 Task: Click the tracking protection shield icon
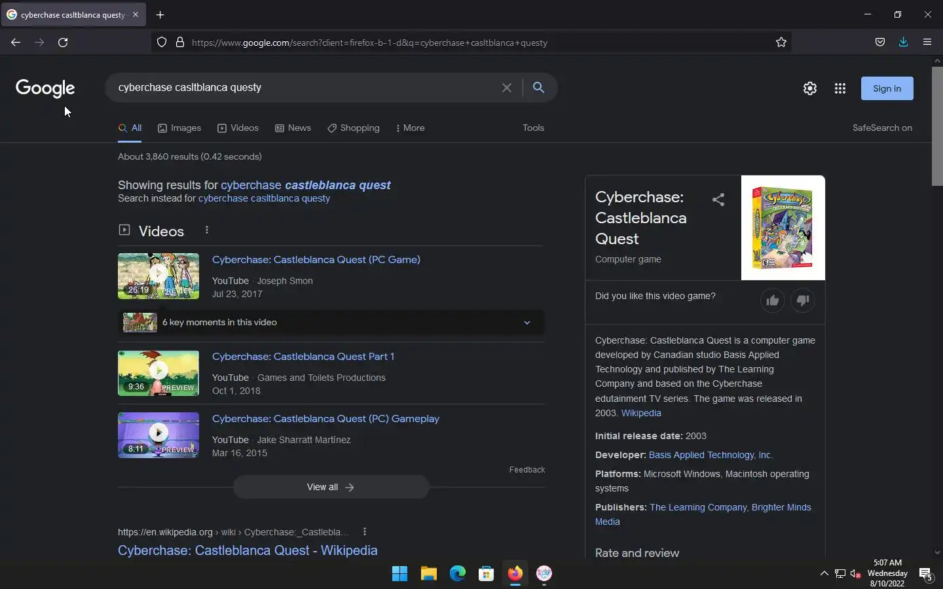(x=162, y=43)
